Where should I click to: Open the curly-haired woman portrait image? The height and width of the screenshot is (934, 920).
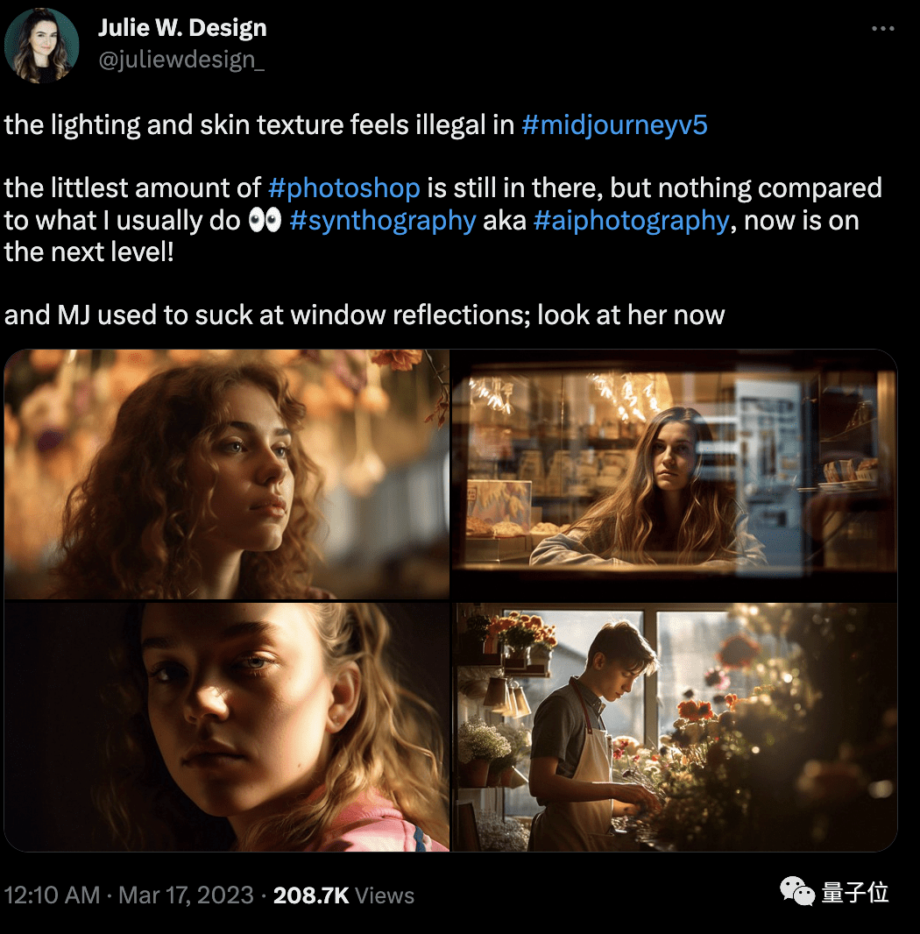coord(226,473)
